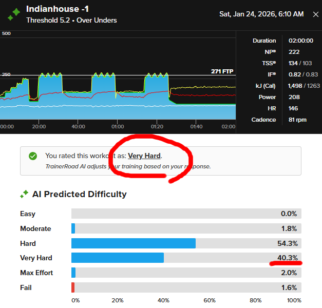Click the Max Effort difficulty bar
The image size is (322, 308).
(x=73, y=273)
